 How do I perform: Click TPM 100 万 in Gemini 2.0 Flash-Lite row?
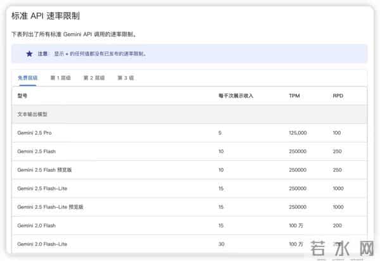pos(296,244)
